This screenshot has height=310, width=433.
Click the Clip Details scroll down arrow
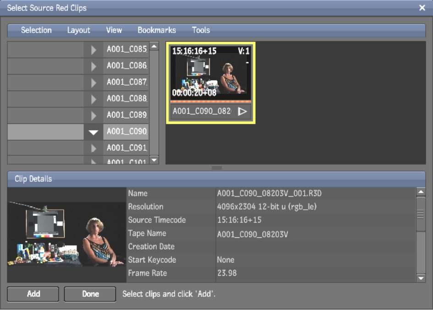point(421,278)
